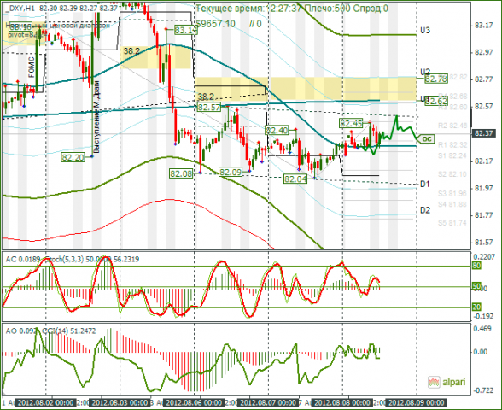Click the FOMC vertical event label

click(31, 67)
